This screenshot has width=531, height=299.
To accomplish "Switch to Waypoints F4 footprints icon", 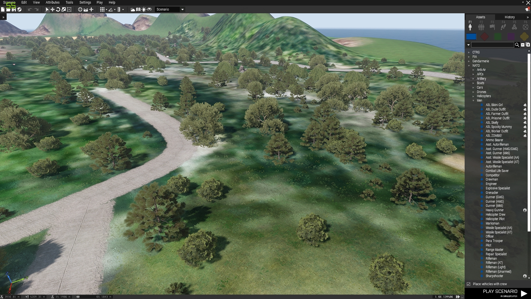I will (x=503, y=27).
